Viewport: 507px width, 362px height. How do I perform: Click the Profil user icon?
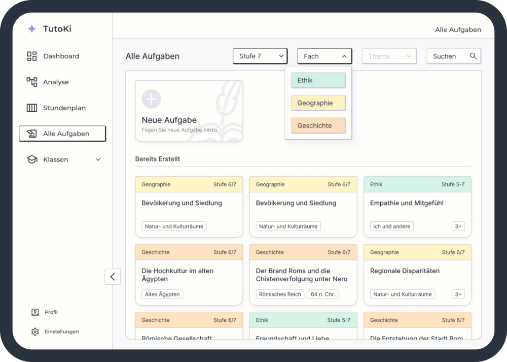pyautogui.click(x=35, y=312)
